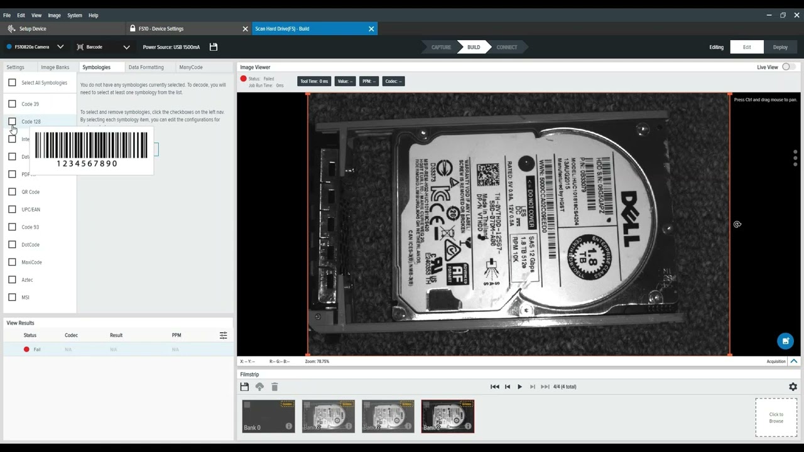Show info for the Bank 0 thumbnail
The height and width of the screenshot is (452, 804).
[289, 426]
